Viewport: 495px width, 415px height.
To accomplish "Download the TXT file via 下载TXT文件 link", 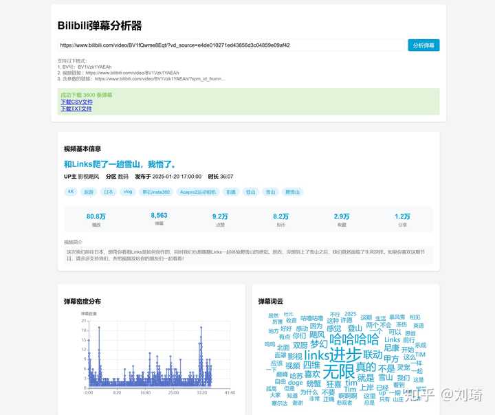I will pyautogui.click(x=76, y=109).
